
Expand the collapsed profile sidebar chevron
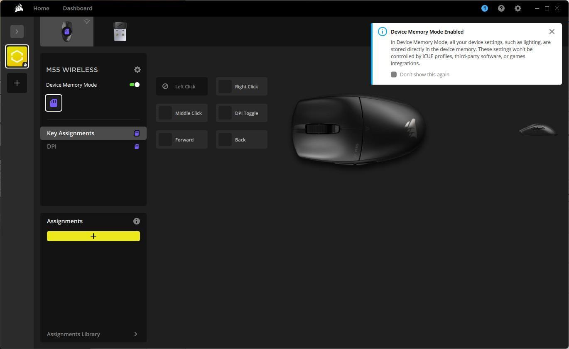click(x=17, y=32)
